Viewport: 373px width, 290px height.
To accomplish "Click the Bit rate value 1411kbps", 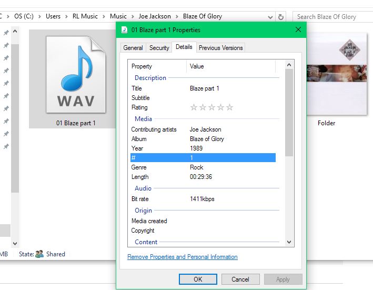I will tap(202, 199).
